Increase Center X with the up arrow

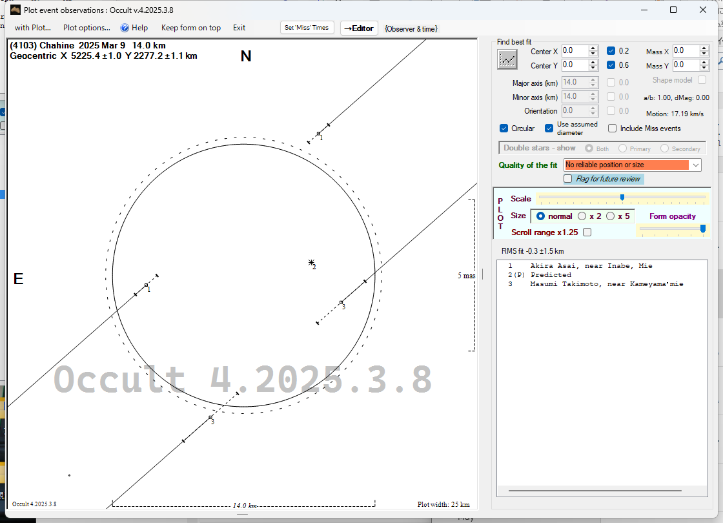pyautogui.click(x=593, y=48)
